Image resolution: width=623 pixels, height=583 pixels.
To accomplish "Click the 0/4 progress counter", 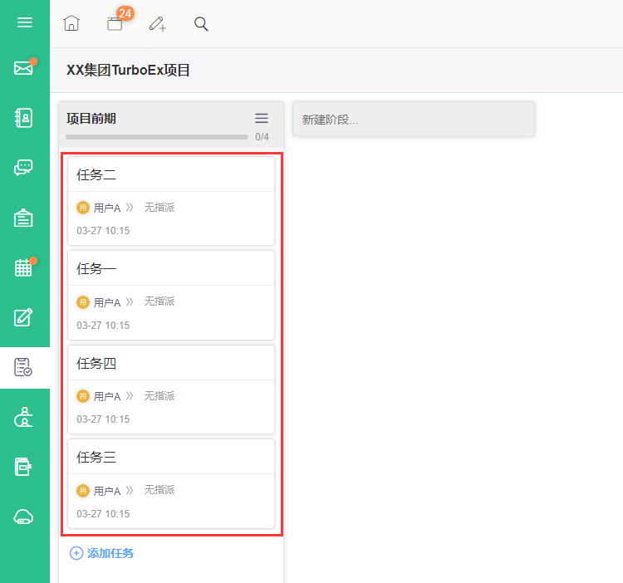I will coord(262,137).
